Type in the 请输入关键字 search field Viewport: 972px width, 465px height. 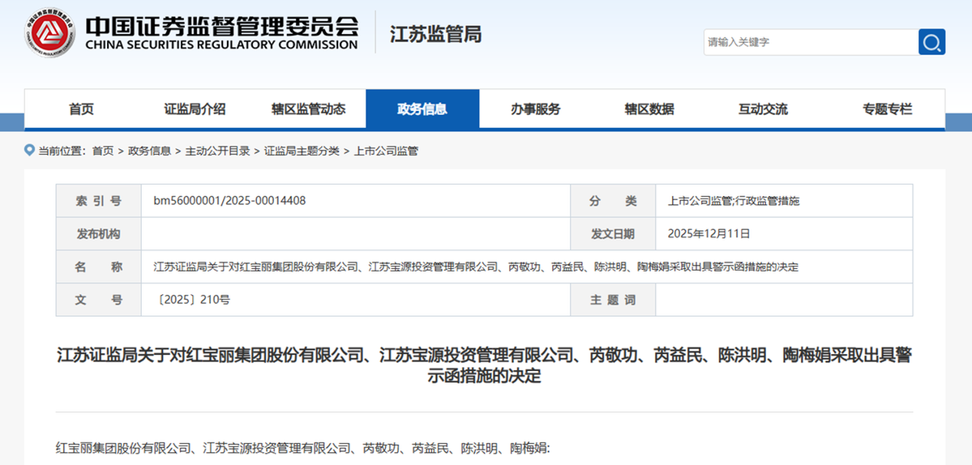pos(809,42)
